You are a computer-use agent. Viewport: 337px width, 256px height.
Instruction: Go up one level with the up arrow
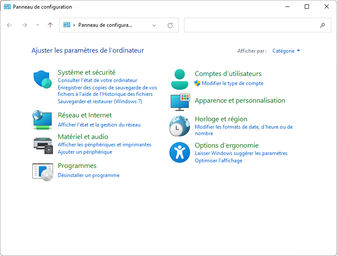(50, 25)
